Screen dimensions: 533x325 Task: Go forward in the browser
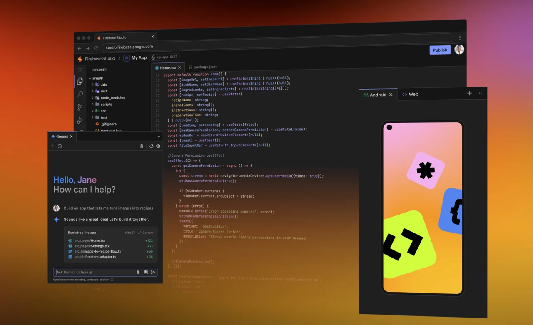[x=87, y=48]
